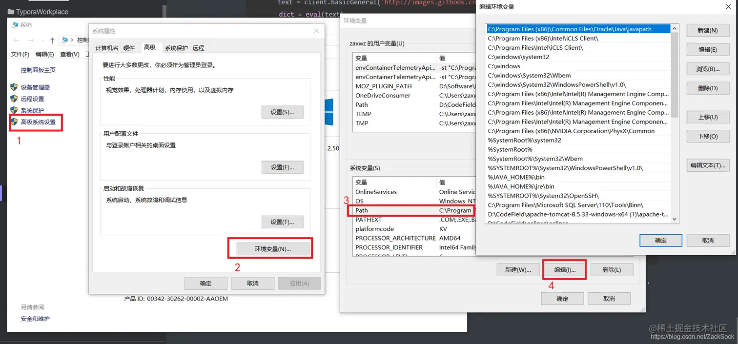
Task: Click the shield icon beside 高级系统设置
Action: (x=14, y=122)
